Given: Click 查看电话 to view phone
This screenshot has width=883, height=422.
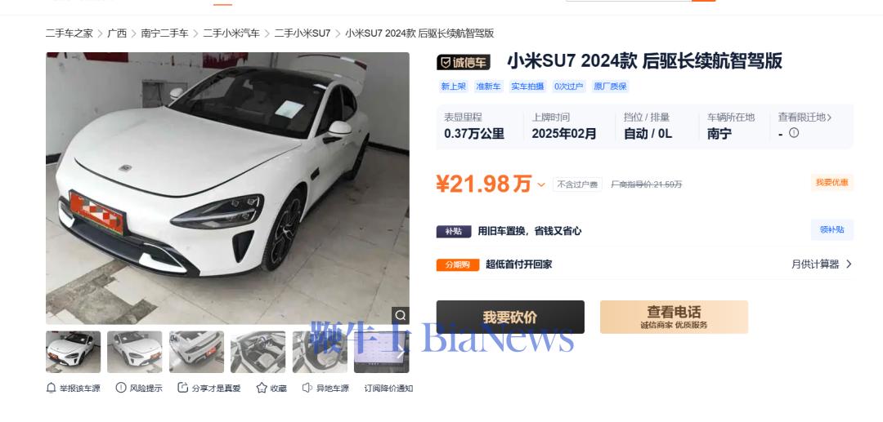Looking at the screenshot, I should (x=674, y=317).
